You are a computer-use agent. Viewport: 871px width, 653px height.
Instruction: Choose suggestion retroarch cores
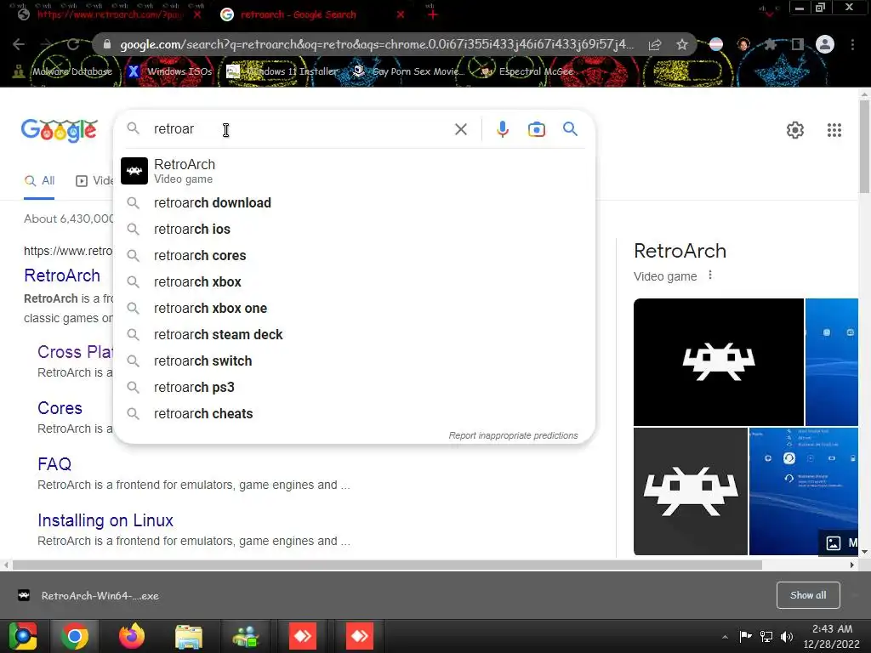click(354, 255)
